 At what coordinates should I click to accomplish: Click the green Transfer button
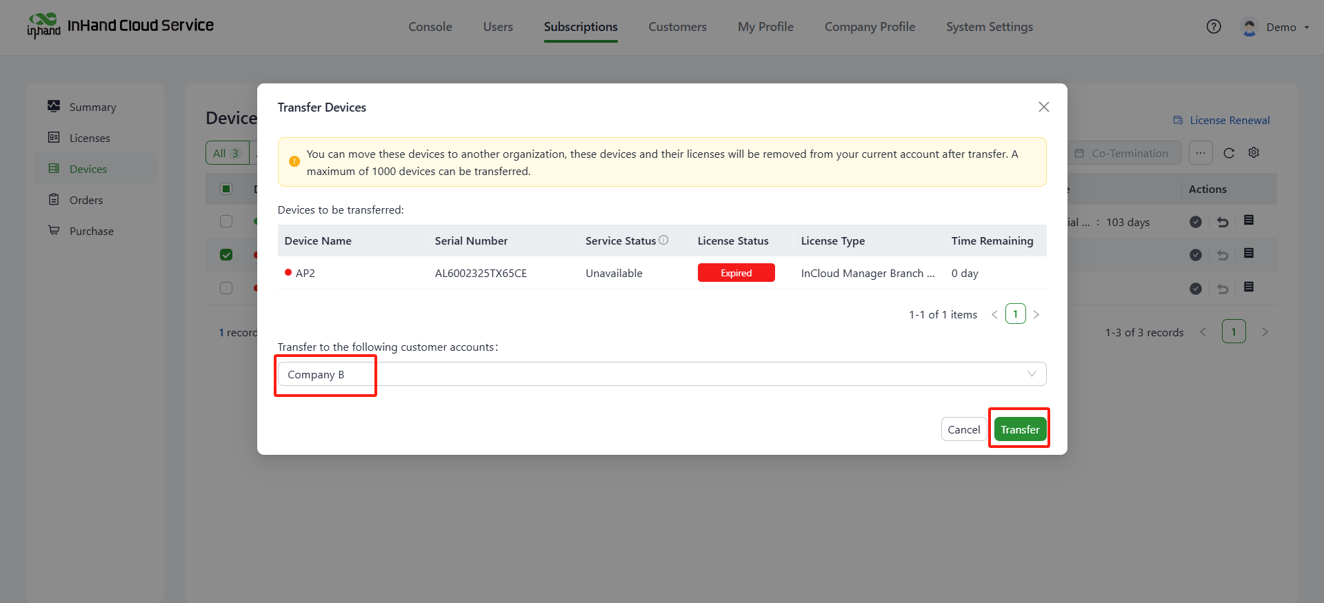pos(1020,429)
